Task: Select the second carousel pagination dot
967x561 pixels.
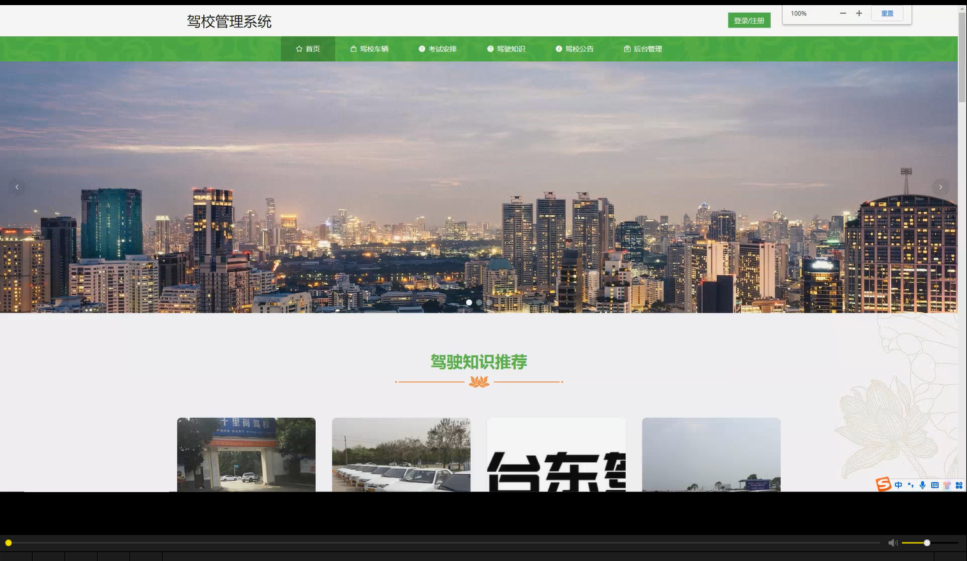Action: coord(479,302)
